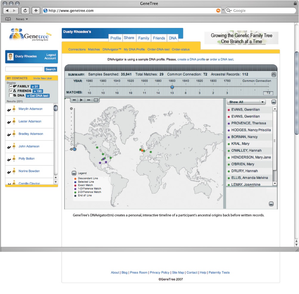Open DNAvigator submenu item
299x294 pixels.
112,49
